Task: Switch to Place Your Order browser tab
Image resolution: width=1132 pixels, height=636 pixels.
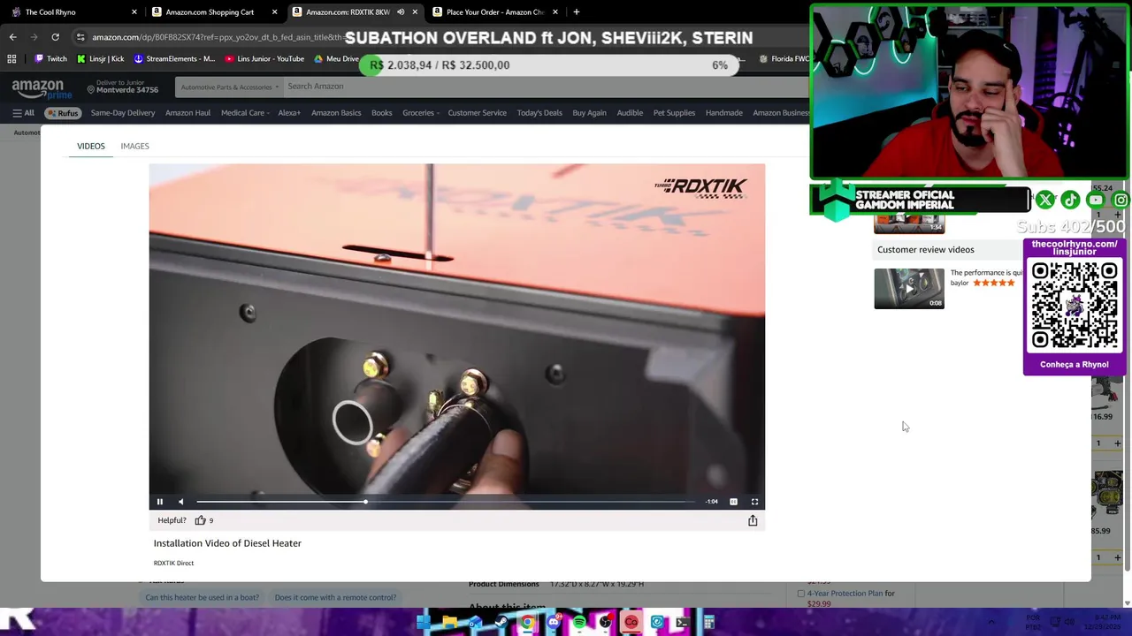Action: point(494,12)
